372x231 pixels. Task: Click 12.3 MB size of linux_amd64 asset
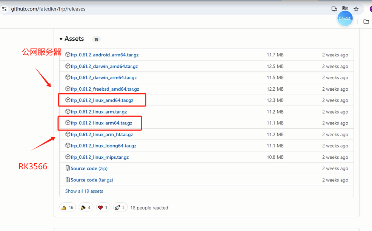275,100
